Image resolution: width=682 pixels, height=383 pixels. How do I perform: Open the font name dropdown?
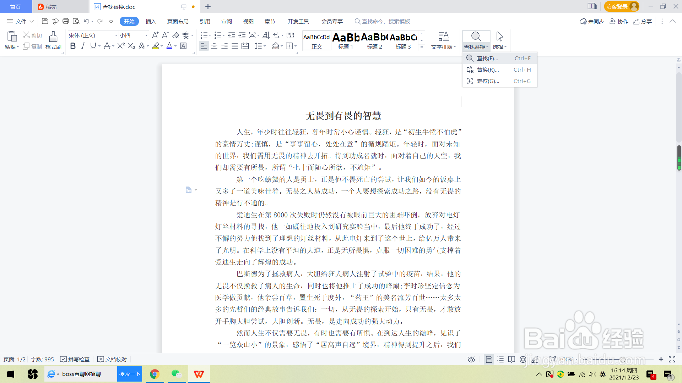tap(116, 35)
